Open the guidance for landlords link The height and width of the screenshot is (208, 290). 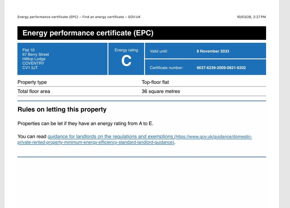point(110,137)
